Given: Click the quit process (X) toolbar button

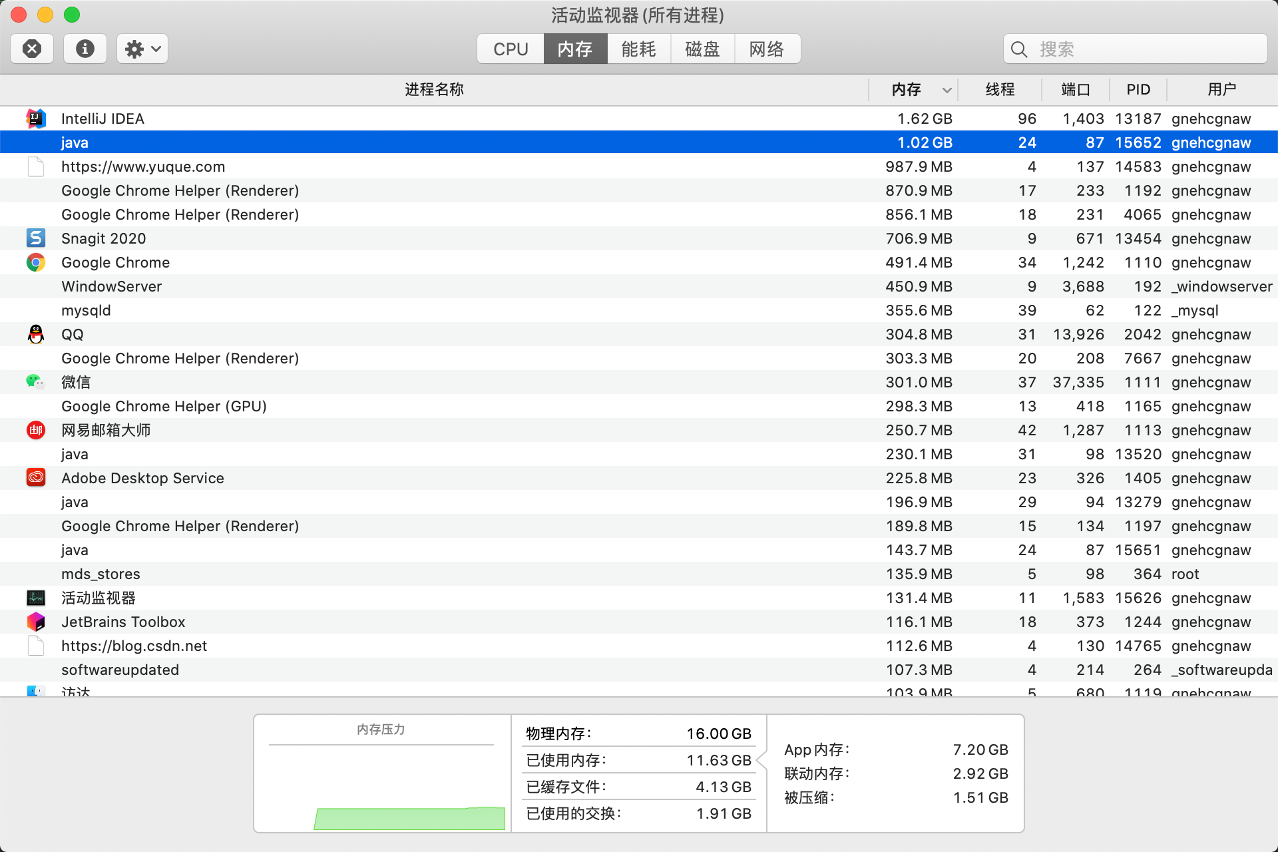Looking at the screenshot, I should (x=32, y=49).
